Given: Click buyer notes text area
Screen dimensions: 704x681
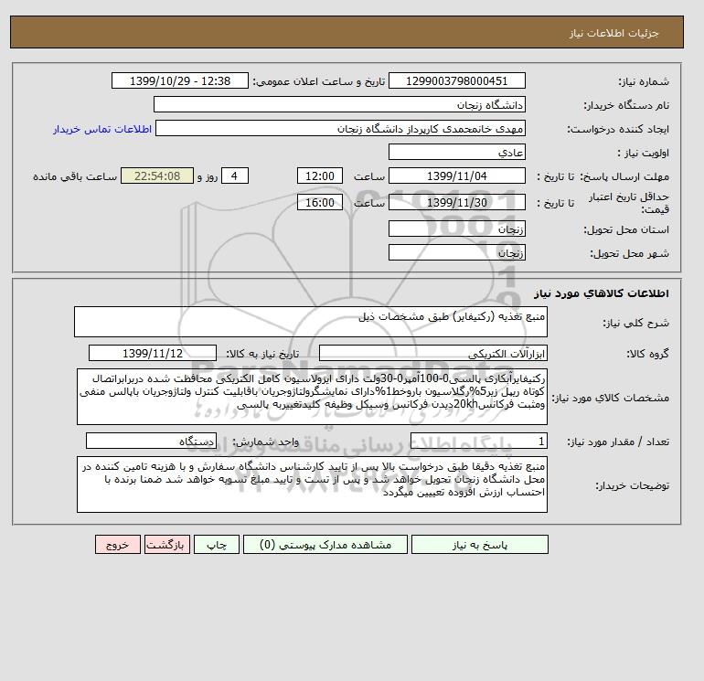Looking at the screenshot, I should click(312, 484).
